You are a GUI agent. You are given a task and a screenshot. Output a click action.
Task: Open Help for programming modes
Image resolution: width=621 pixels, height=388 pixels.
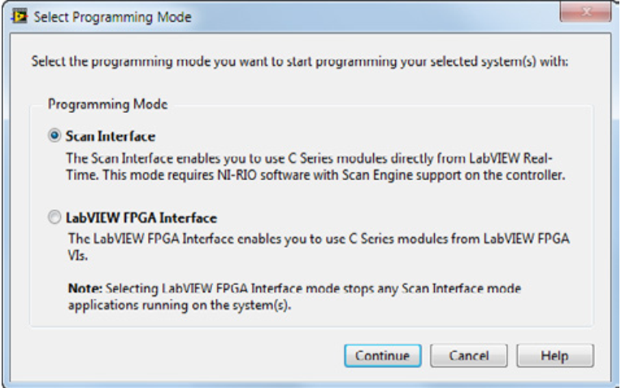[554, 356]
